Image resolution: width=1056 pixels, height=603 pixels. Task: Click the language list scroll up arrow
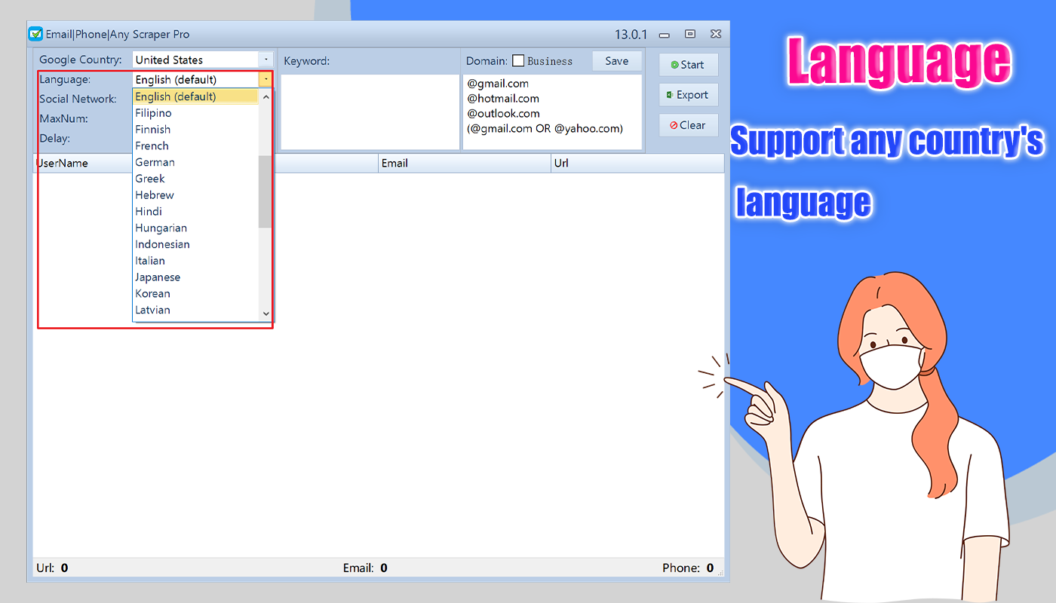tap(266, 96)
